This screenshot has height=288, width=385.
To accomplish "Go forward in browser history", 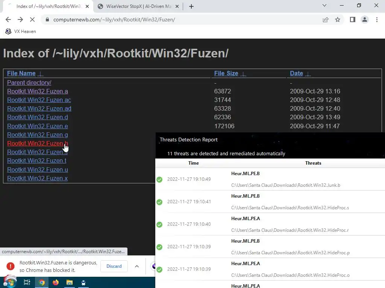I will tap(20, 19).
